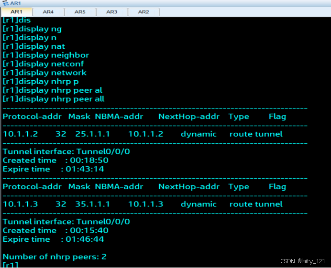Click the '[r1]display netconf' line
This screenshot has width=331, height=268.
point(43,64)
